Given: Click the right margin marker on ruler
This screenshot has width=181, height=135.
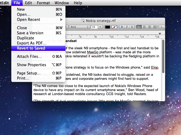Looking at the screenshot, I should (160, 33).
